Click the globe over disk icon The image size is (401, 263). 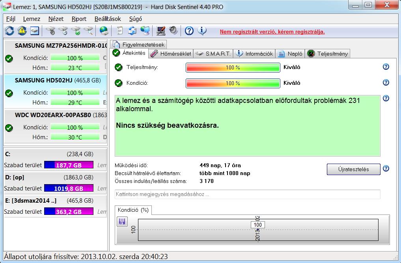[x=104, y=31]
